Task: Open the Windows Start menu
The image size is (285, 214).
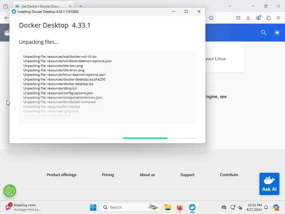Action: coord(93,207)
